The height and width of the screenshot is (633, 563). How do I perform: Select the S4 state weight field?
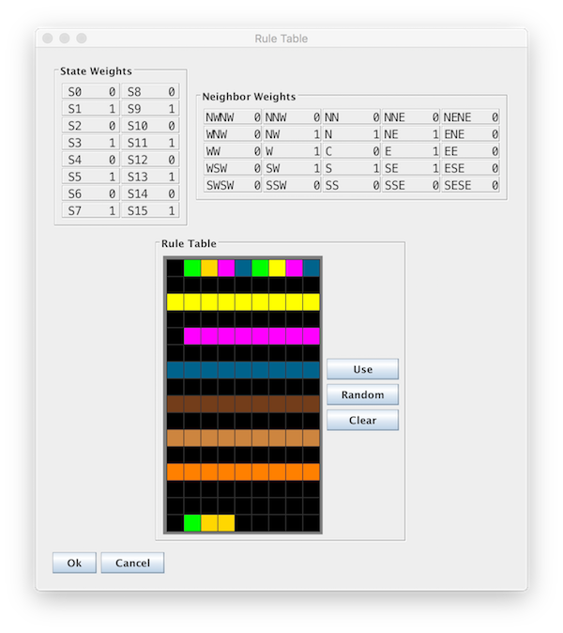(91, 160)
